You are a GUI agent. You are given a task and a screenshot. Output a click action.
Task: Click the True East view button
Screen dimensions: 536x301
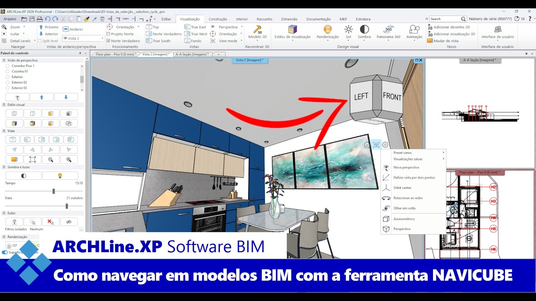[x=196, y=27]
